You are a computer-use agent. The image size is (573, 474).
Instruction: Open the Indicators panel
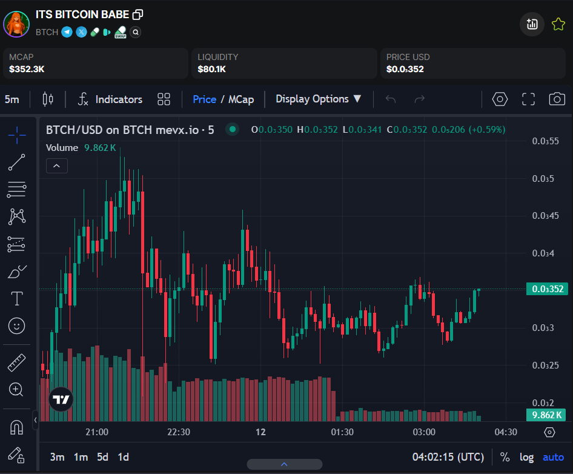coord(110,99)
